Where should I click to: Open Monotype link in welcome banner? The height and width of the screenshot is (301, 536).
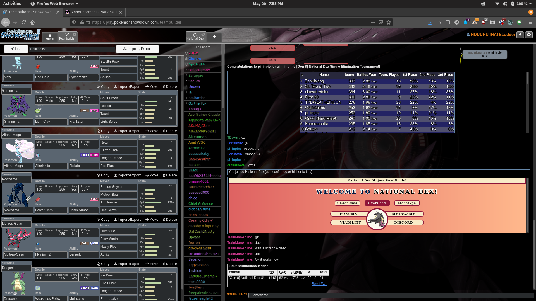click(x=407, y=203)
